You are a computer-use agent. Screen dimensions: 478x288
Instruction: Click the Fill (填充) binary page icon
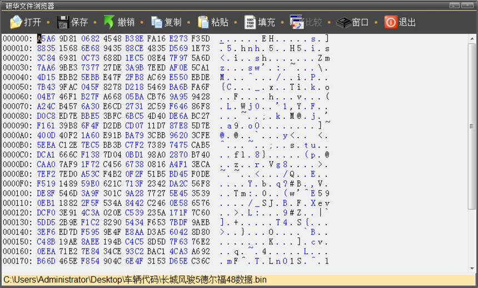(250, 22)
